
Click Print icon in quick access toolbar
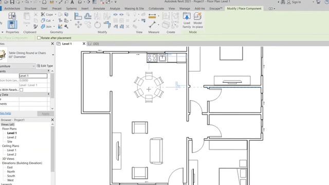pyautogui.click(x=44, y=2)
